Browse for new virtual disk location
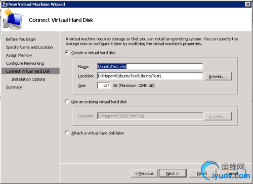Image resolution: width=253 pixels, height=184 pixels. click(x=218, y=76)
